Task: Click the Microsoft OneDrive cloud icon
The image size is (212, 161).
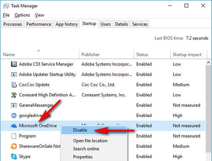Action: coord(14,126)
